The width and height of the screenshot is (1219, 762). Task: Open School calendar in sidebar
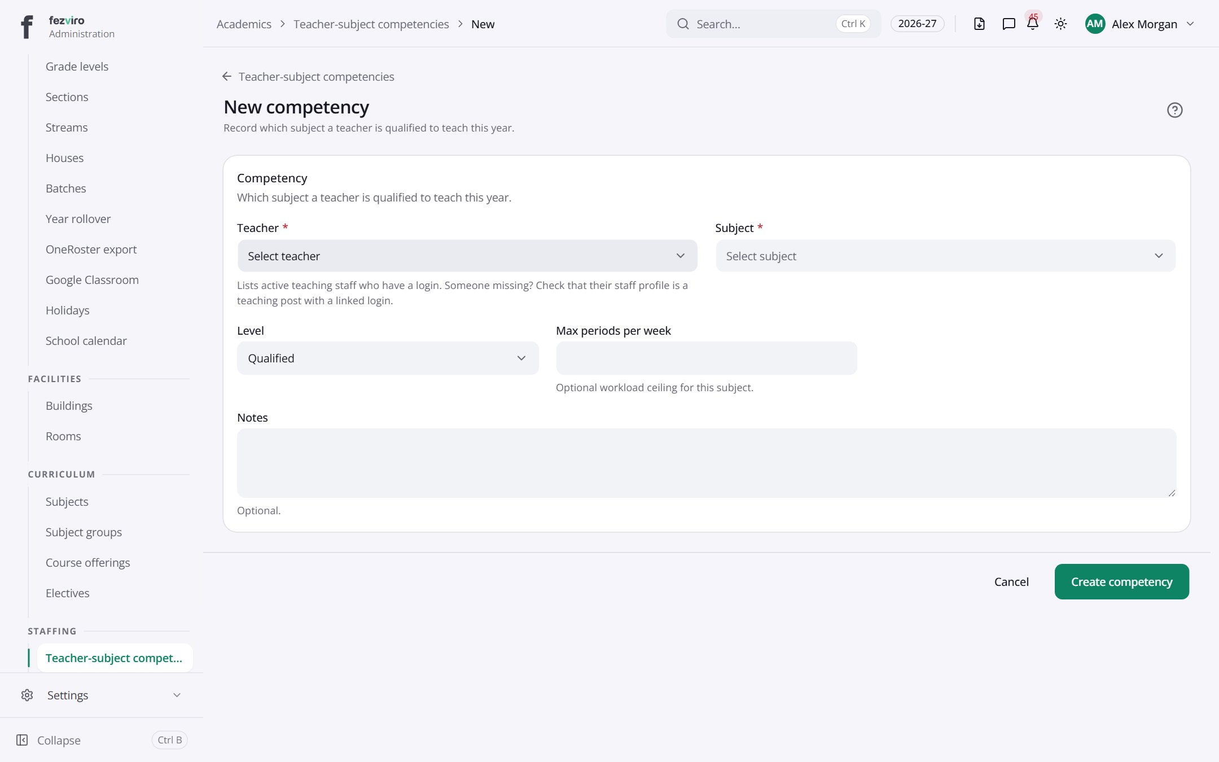point(86,341)
